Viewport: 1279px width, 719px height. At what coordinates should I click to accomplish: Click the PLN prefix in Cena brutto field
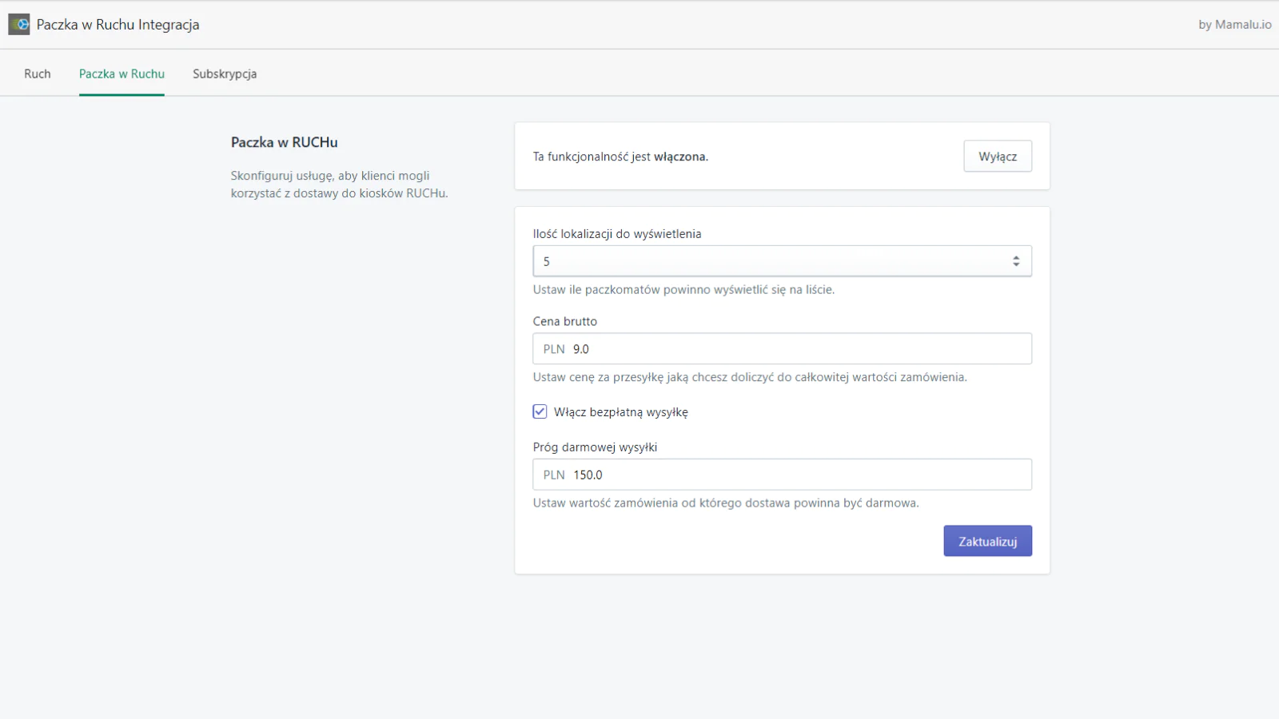[554, 349]
